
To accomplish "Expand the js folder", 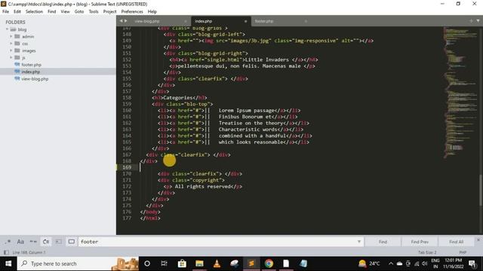I will [x=11, y=57].
